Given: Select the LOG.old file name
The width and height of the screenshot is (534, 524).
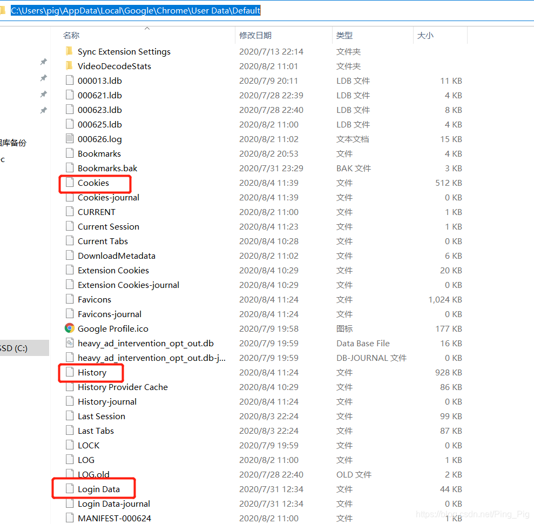Looking at the screenshot, I should point(93,474).
